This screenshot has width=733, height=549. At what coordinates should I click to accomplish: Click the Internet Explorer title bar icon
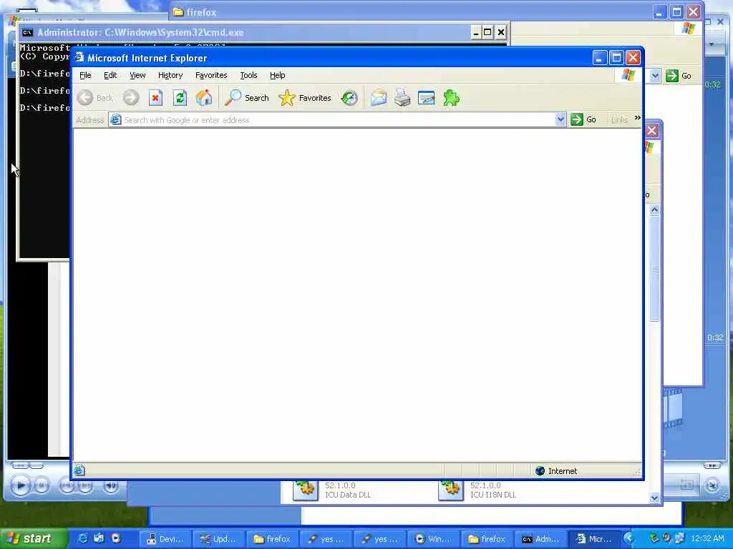79,57
